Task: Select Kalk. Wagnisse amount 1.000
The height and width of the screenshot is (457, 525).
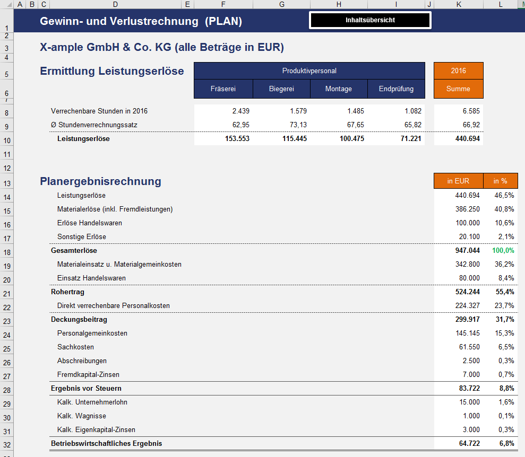Action: 458,416
